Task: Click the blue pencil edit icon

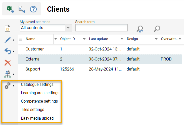Action: (8, 40)
